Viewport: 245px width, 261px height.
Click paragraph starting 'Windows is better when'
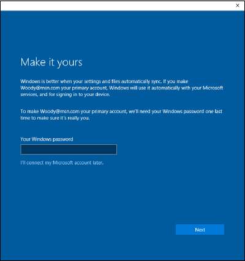[x=122, y=88]
